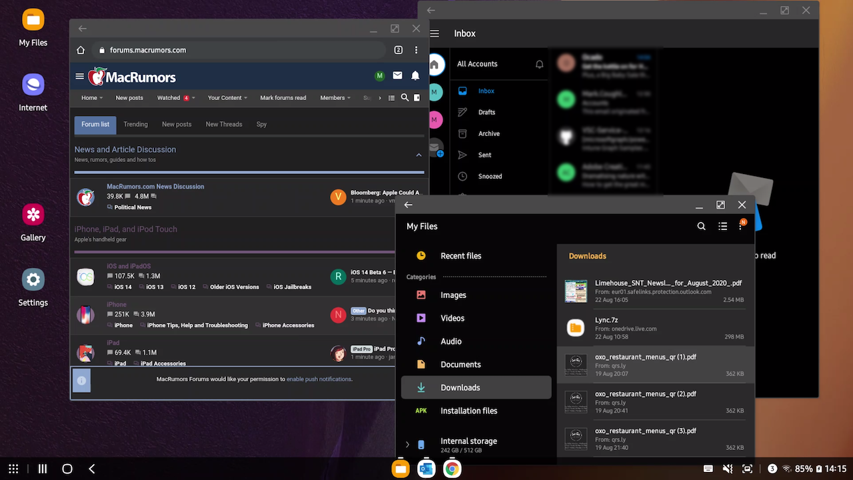Open the MacRumors.com News Discussion forum
Screen dimensions: 853x480
coord(155,187)
